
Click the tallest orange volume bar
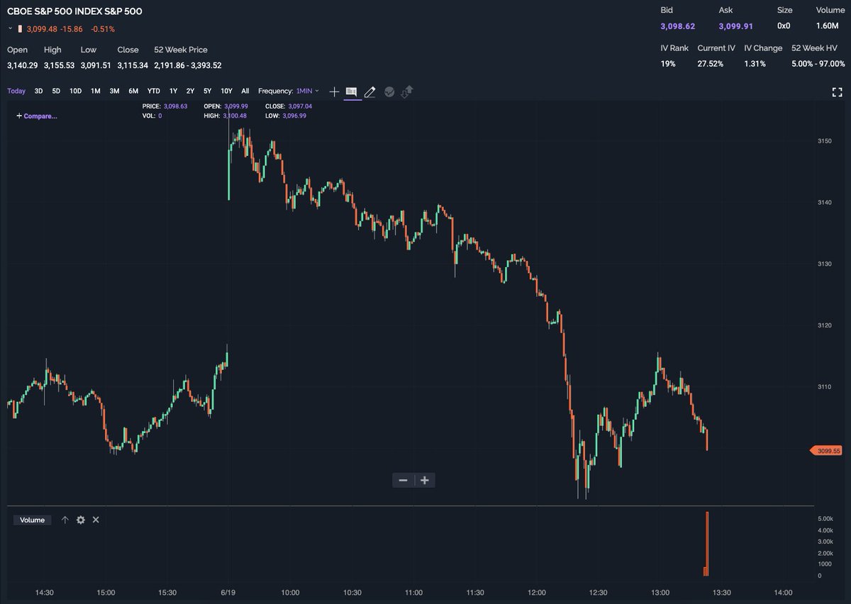click(707, 543)
